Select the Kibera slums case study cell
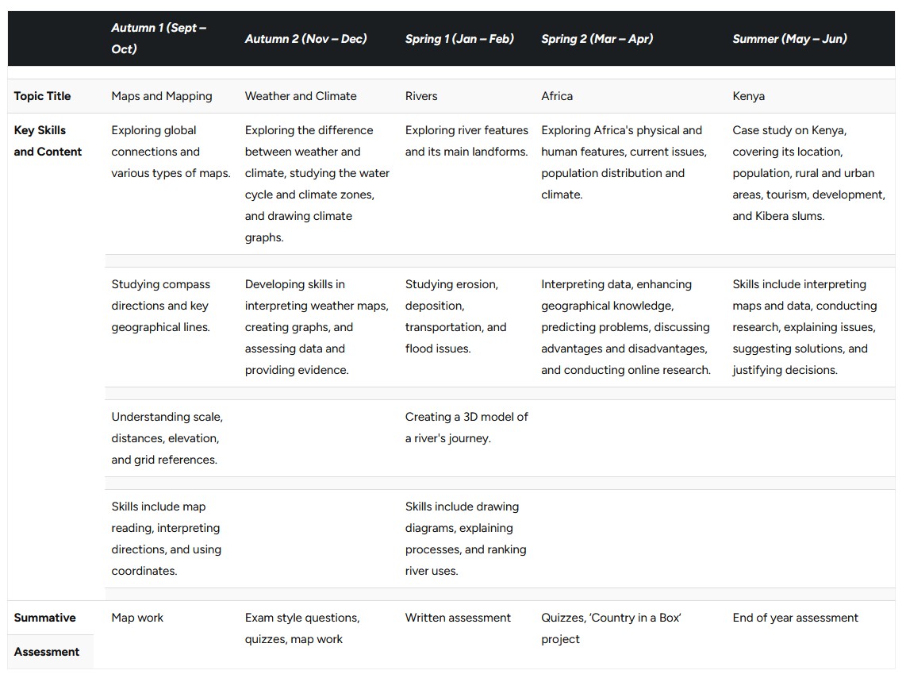This screenshot has width=906, height=678. click(808, 173)
